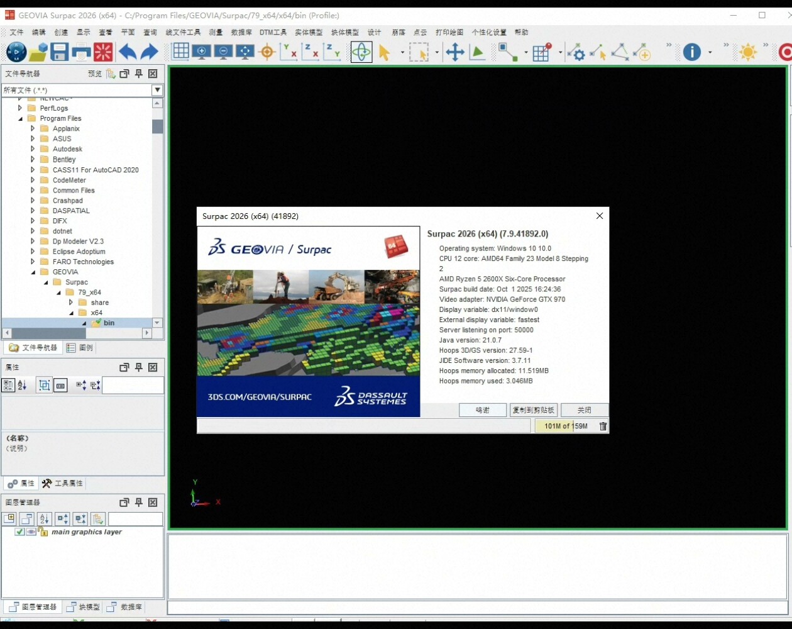Toggle categorized view in 属性 toolbar
This screenshot has width=792, height=629.
point(9,386)
